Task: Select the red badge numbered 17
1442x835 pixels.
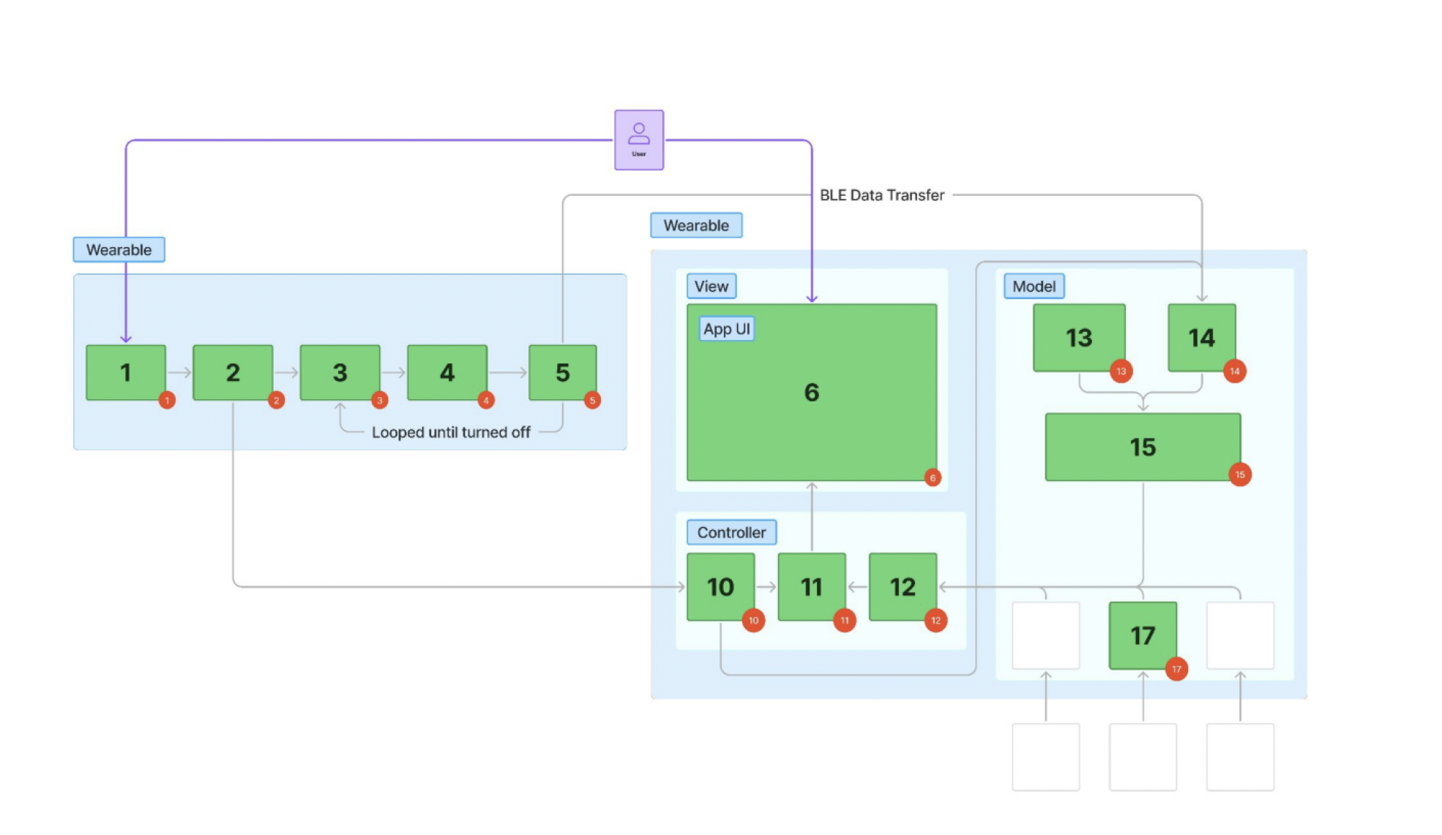Action: point(1176,668)
